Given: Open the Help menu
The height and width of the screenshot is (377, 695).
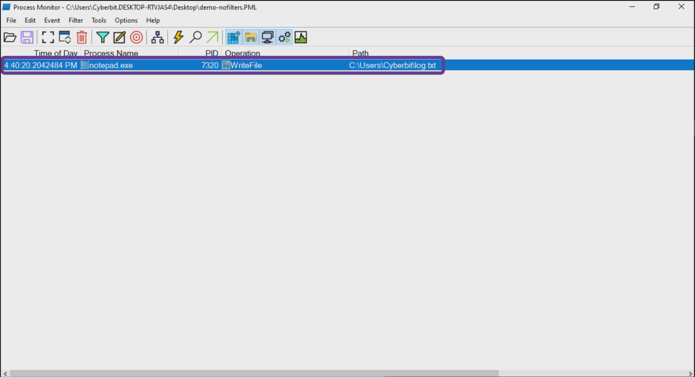Looking at the screenshot, I should (x=153, y=20).
